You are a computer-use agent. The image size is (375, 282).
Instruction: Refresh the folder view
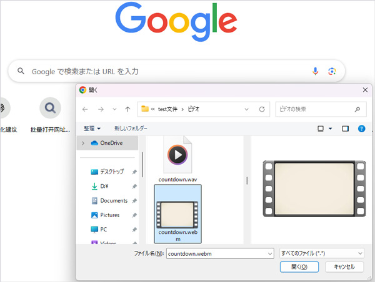(x=262, y=109)
